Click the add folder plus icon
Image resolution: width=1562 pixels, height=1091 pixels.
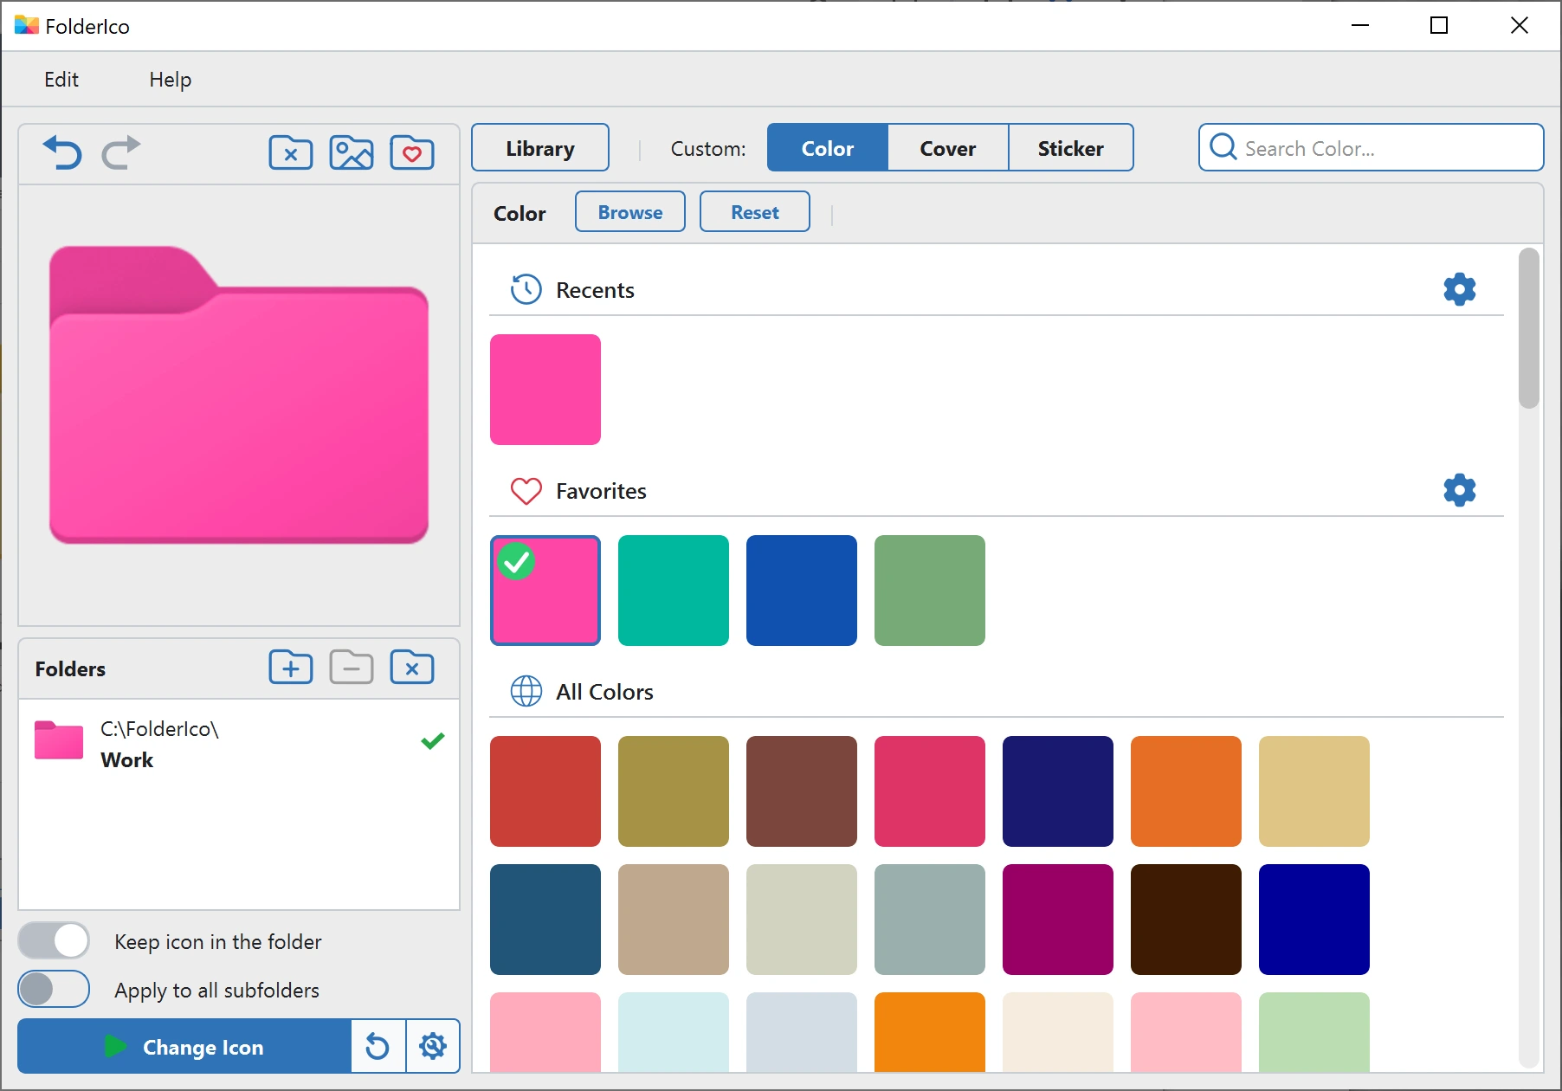[x=291, y=668]
